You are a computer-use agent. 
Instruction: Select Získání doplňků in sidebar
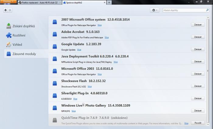point(24,26)
